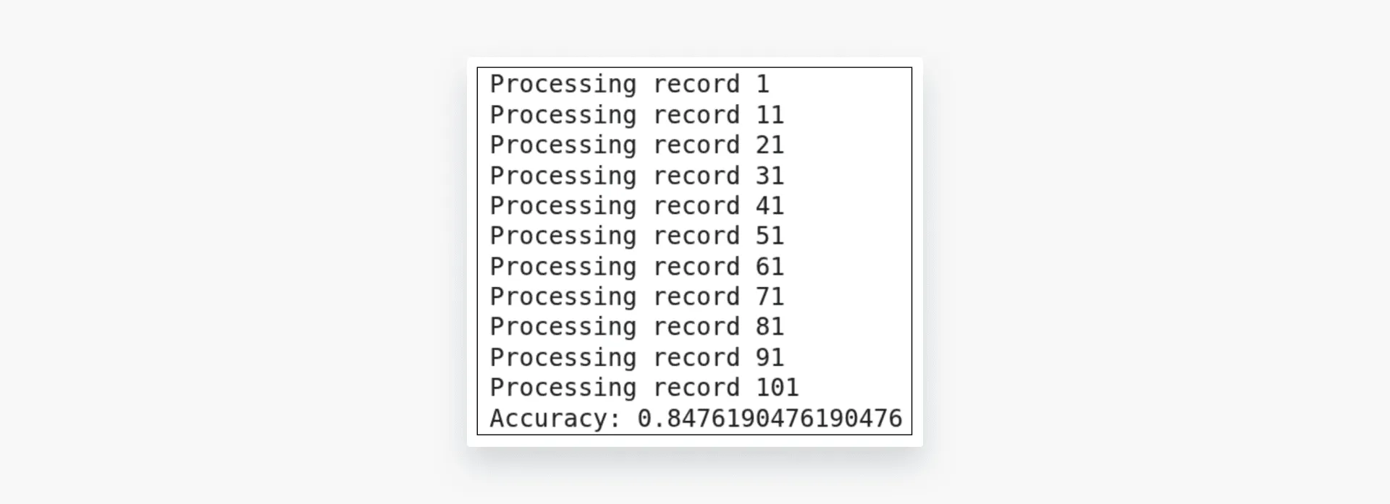Click the "Processing record 101" output line
The width and height of the screenshot is (1390, 504).
(x=644, y=388)
